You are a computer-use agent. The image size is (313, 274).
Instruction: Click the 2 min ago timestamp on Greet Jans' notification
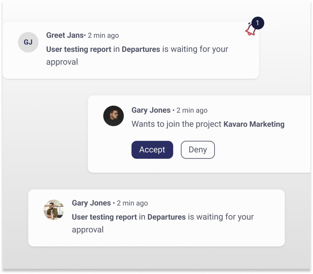coord(103,35)
